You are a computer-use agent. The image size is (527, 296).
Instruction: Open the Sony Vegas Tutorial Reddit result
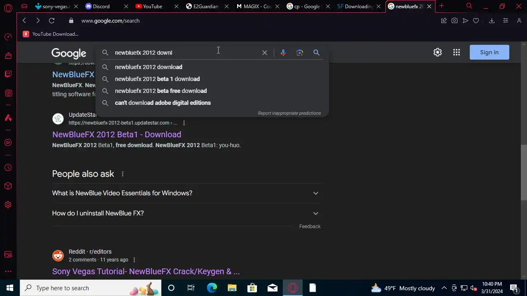(146, 271)
